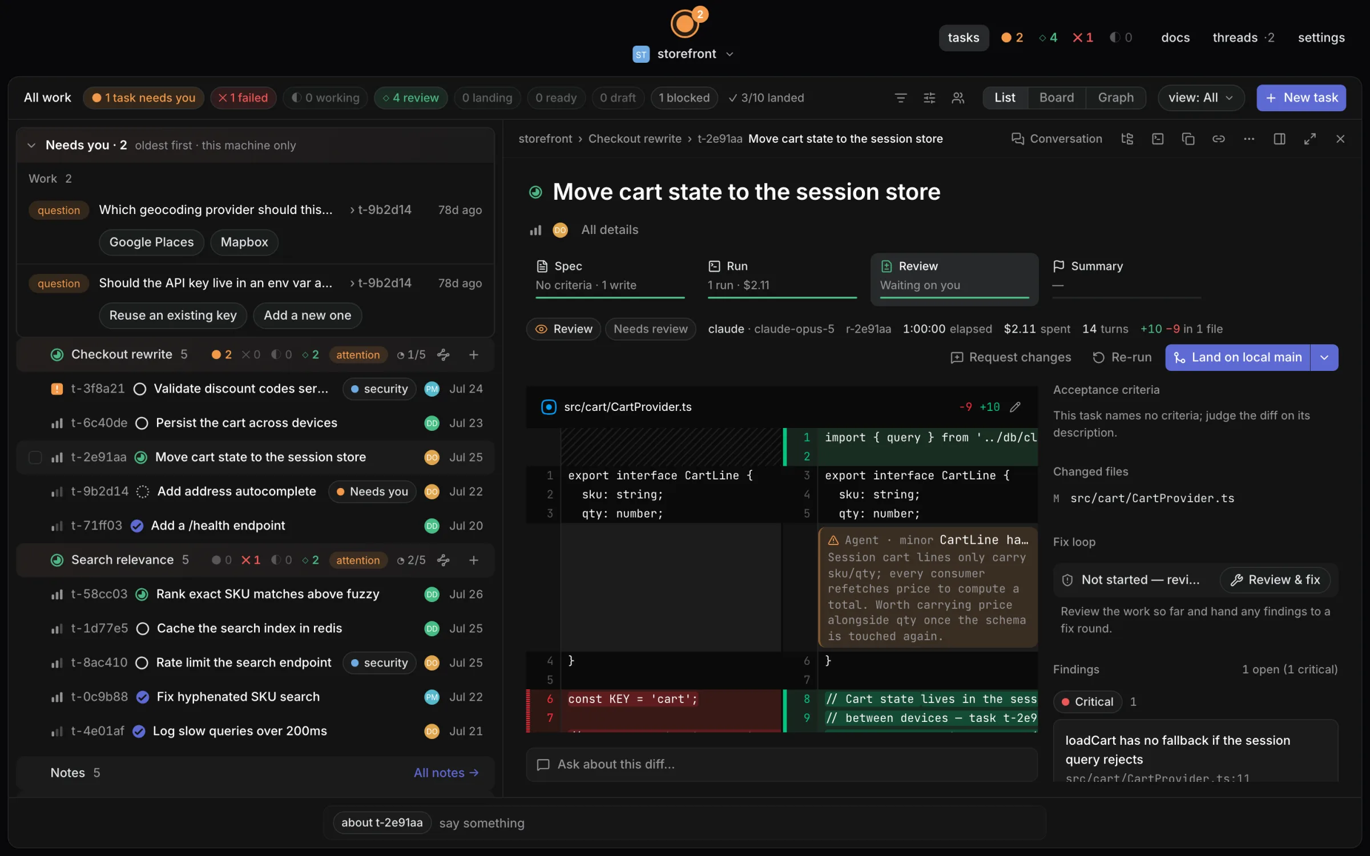The height and width of the screenshot is (856, 1370).
Task: Add a task to Search relevance
Action: (473, 560)
